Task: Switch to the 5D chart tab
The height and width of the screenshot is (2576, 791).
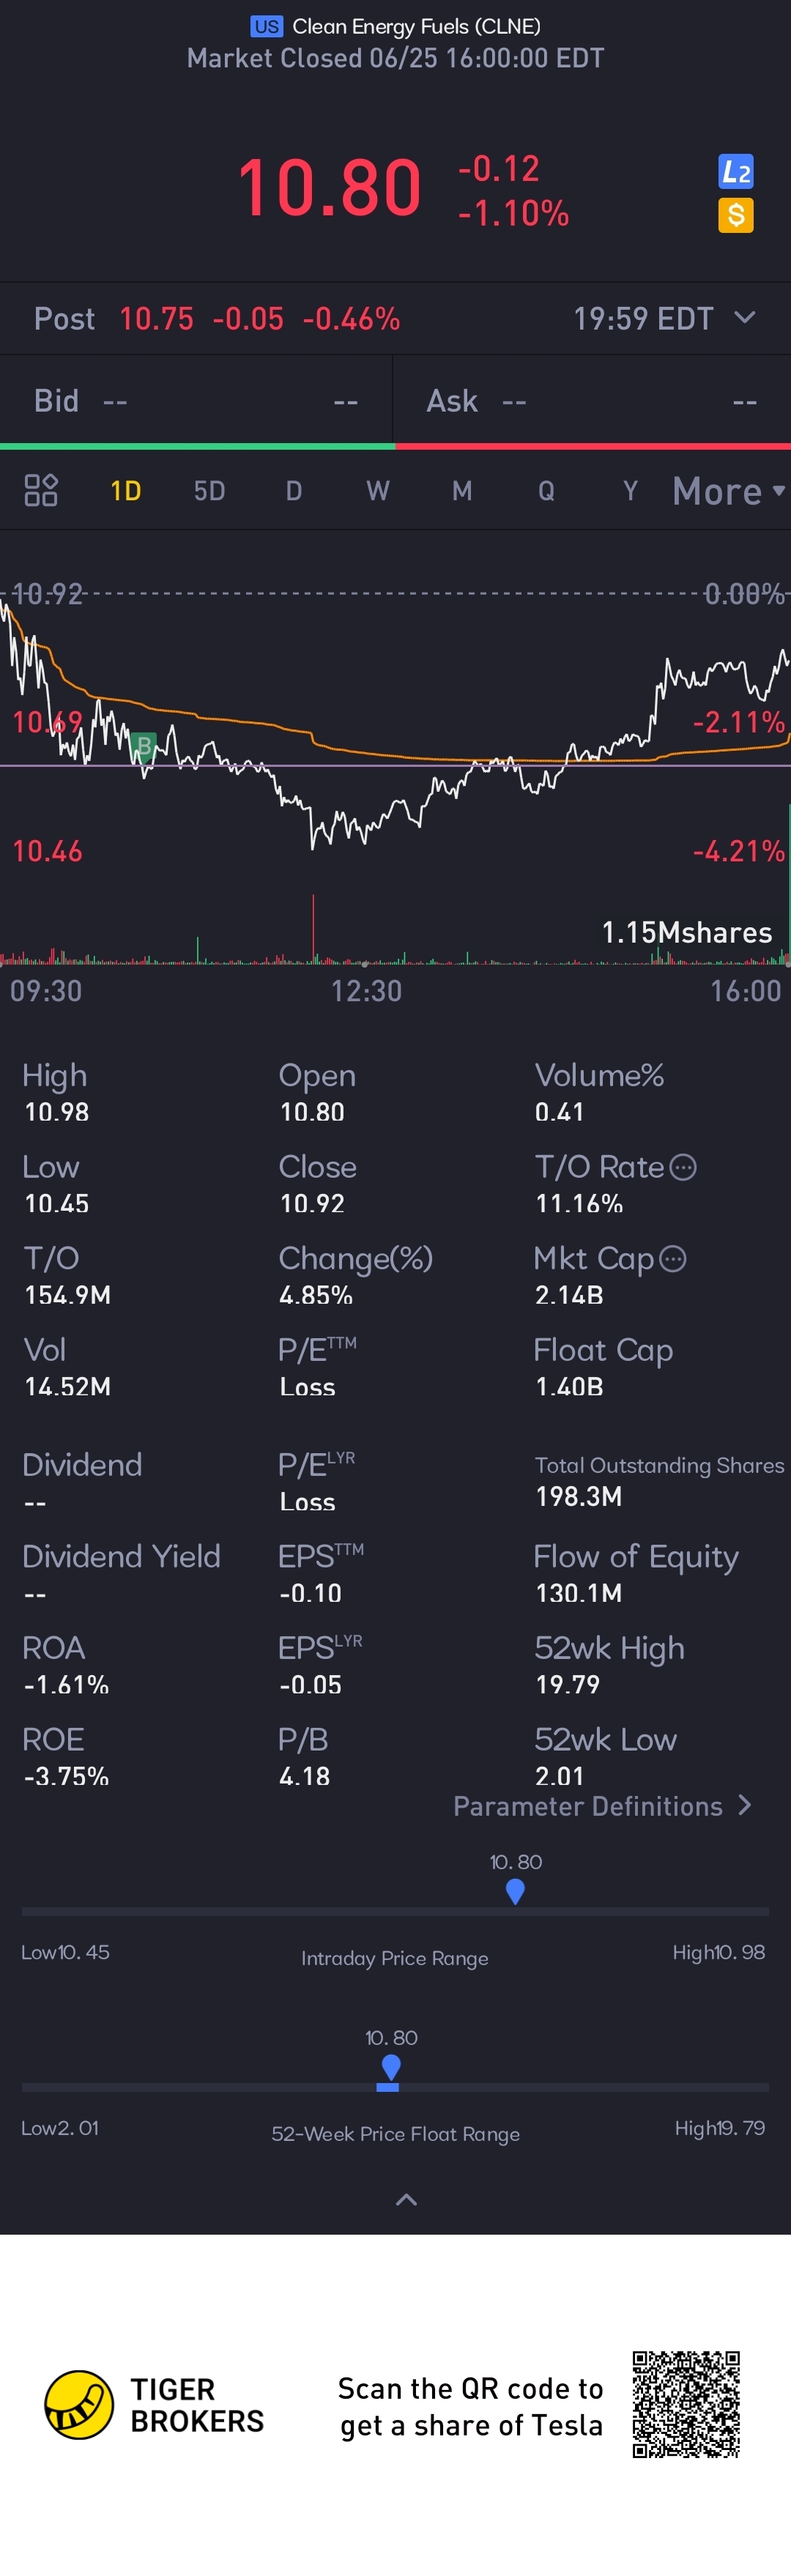Action: pos(209,491)
